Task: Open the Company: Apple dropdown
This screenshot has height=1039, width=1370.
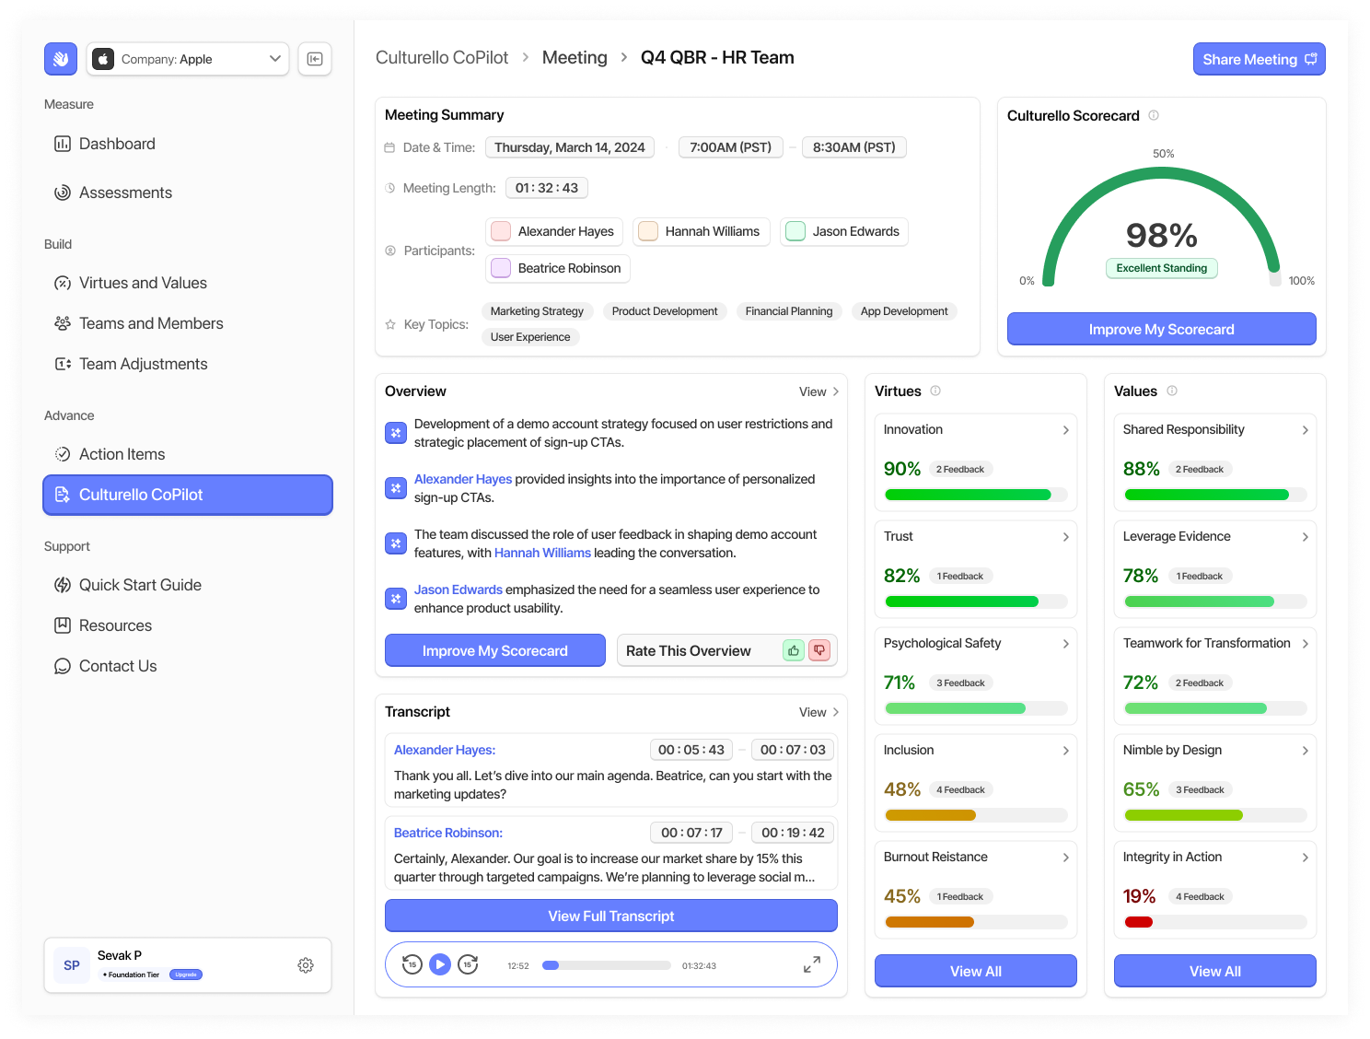Action: (188, 59)
